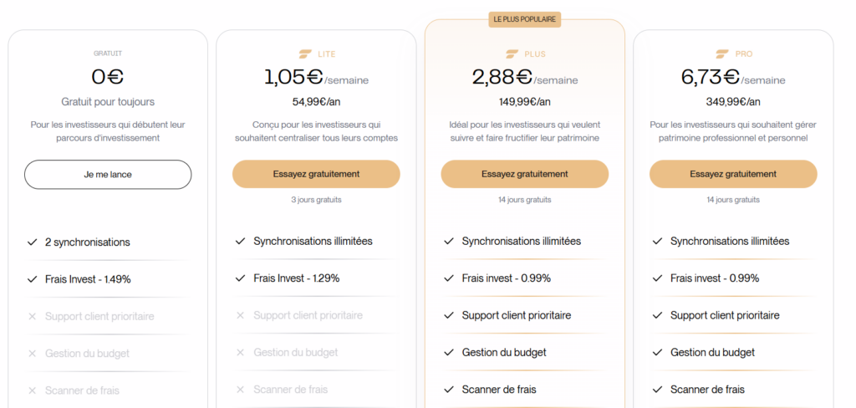Click the Plus plan logo icon

(513, 54)
